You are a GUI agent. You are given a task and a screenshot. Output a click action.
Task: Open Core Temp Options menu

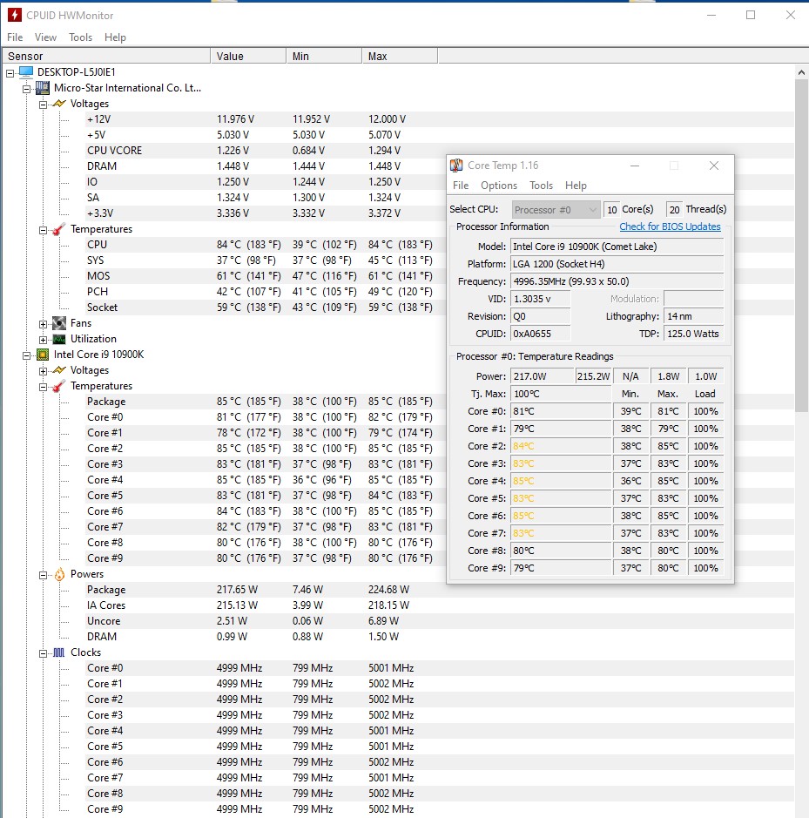click(x=499, y=186)
